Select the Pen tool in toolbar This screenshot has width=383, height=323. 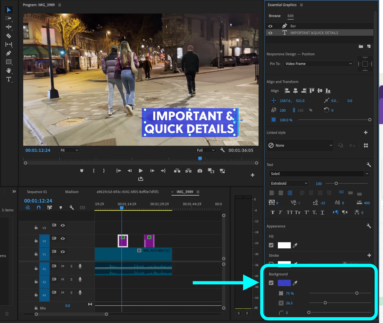(9, 53)
